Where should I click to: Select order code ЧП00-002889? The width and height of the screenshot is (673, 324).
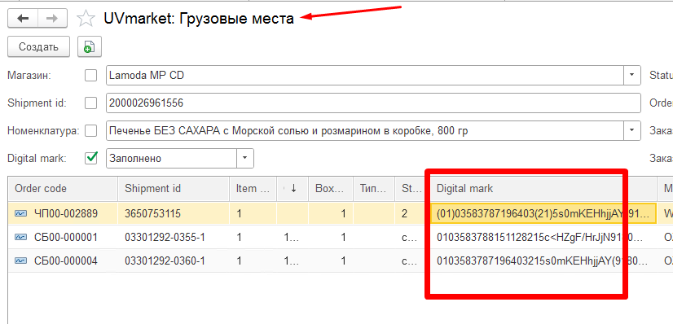coord(66,213)
